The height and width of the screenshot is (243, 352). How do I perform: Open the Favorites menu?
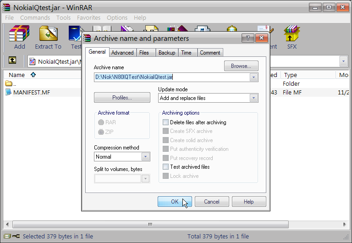tap(88, 17)
